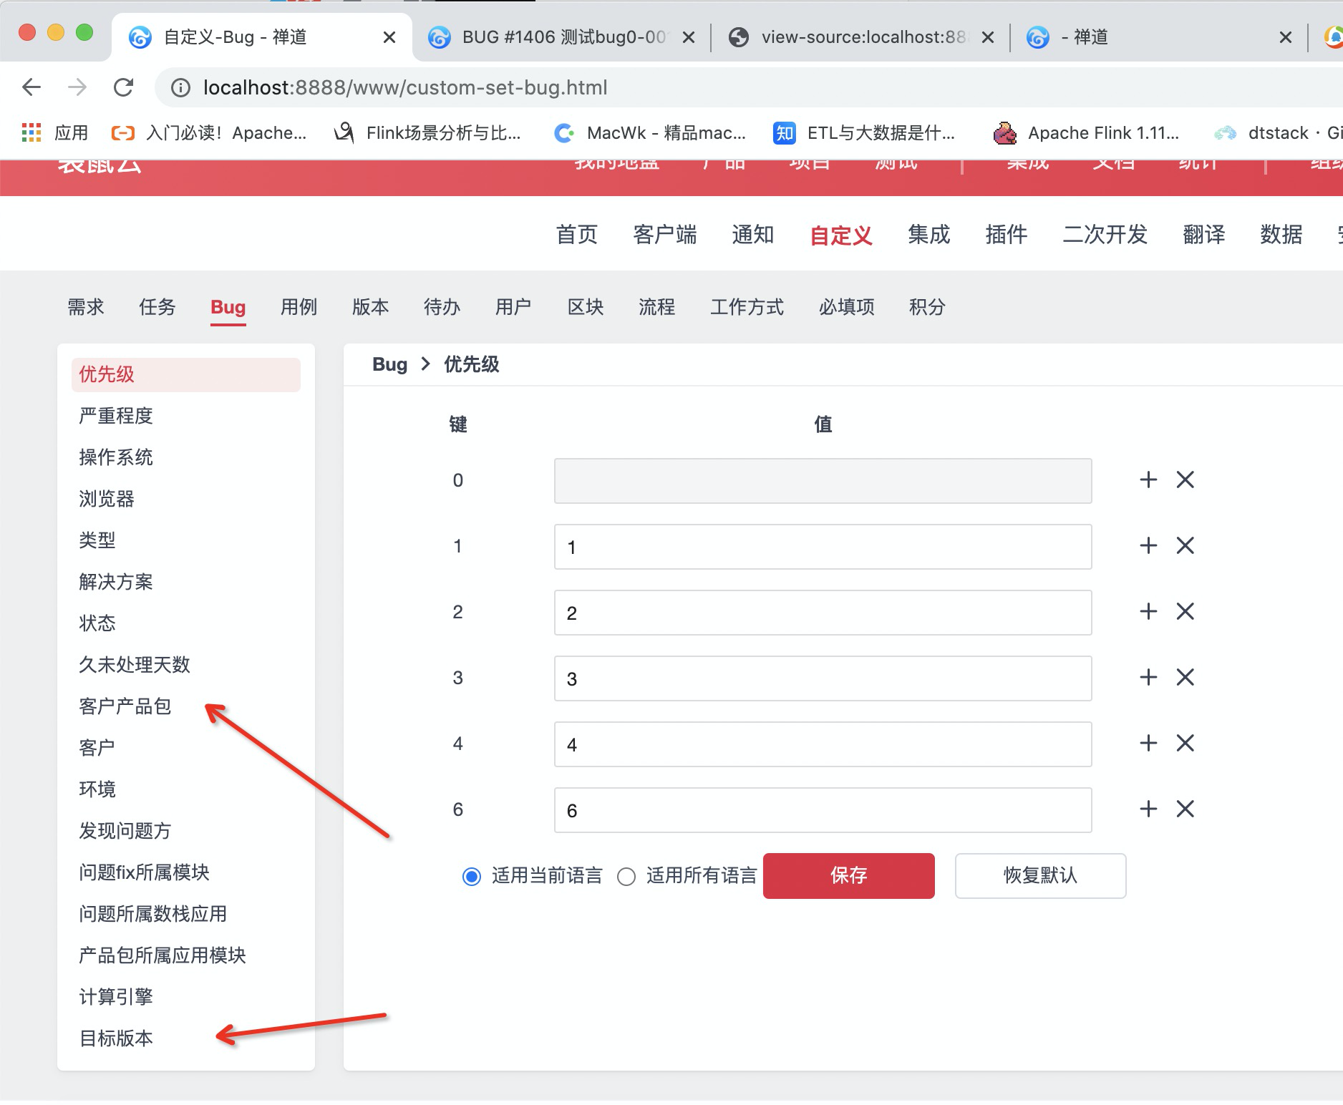Delete the key 0 row

1186,480
